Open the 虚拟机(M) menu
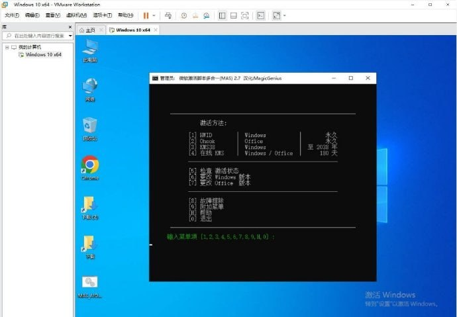Viewport: 457px width, 317px height. [x=76, y=15]
